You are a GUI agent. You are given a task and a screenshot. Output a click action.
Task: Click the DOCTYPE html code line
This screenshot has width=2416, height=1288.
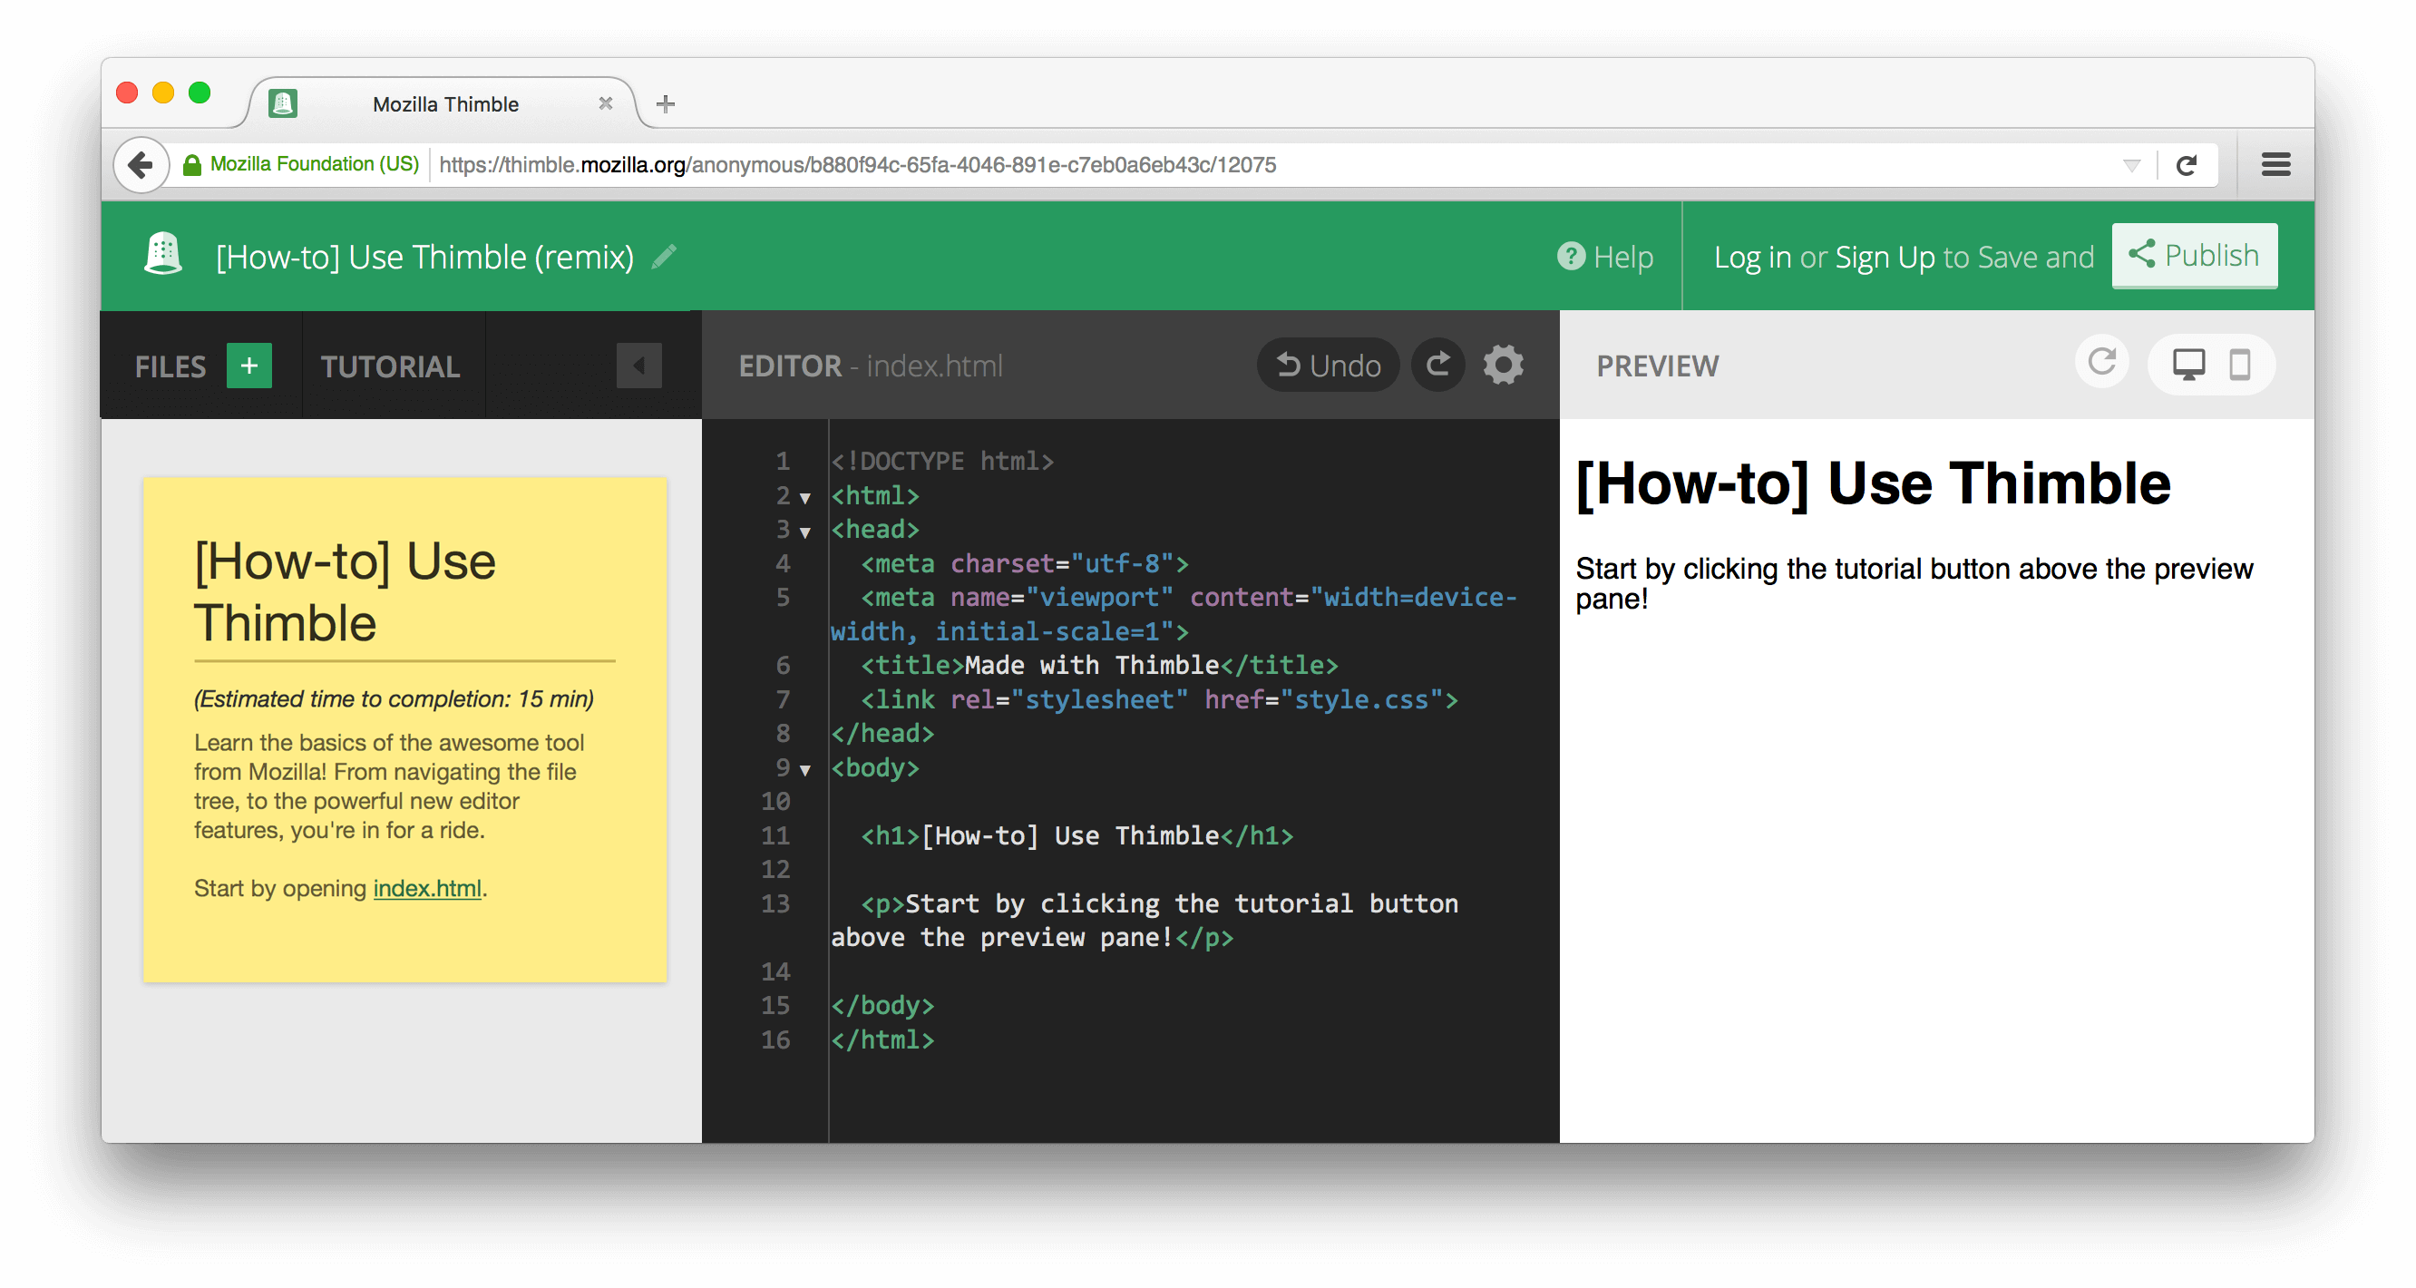click(x=941, y=461)
